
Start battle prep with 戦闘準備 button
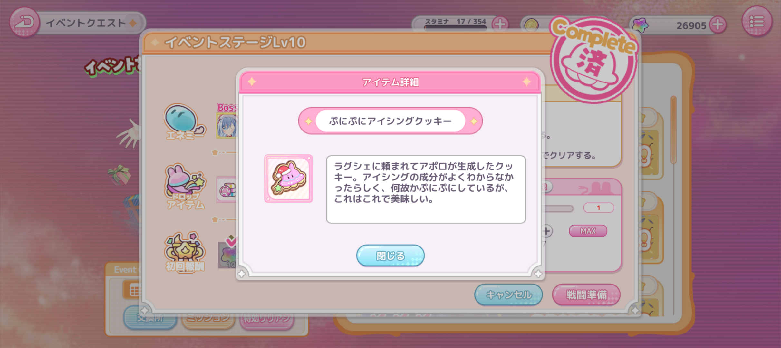(586, 295)
